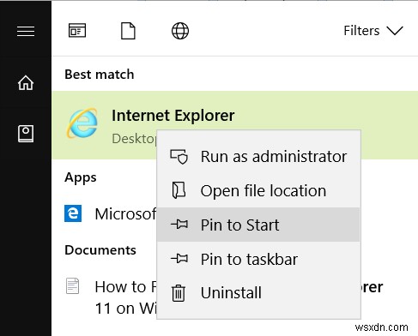Viewport: 418px width, 336px height.
Task: Click the folder icon beside Open file location
Action: [179, 190]
